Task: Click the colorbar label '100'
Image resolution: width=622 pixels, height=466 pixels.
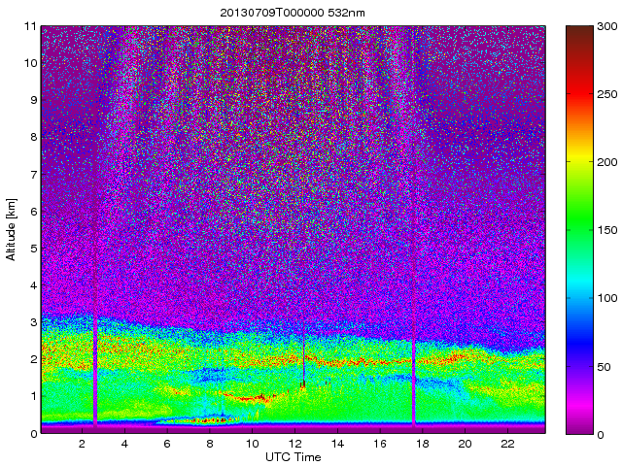Action: (x=606, y=298)
